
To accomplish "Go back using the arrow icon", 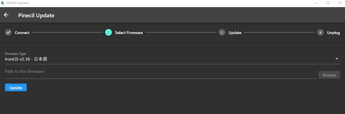I will click(x=6, y=15).
